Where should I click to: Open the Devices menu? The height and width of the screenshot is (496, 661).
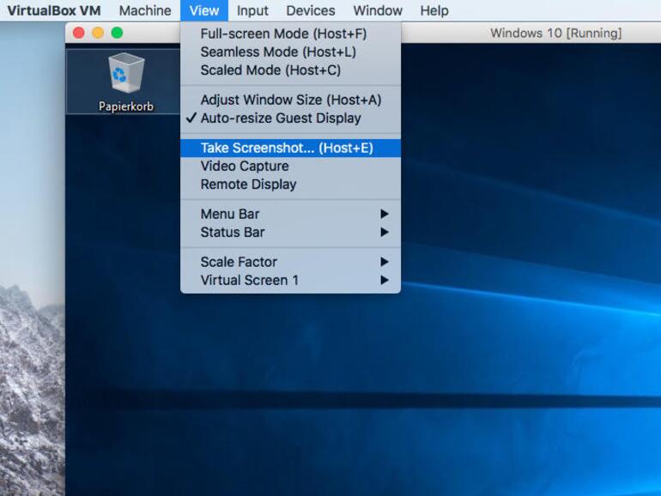(x=311, y=10)
